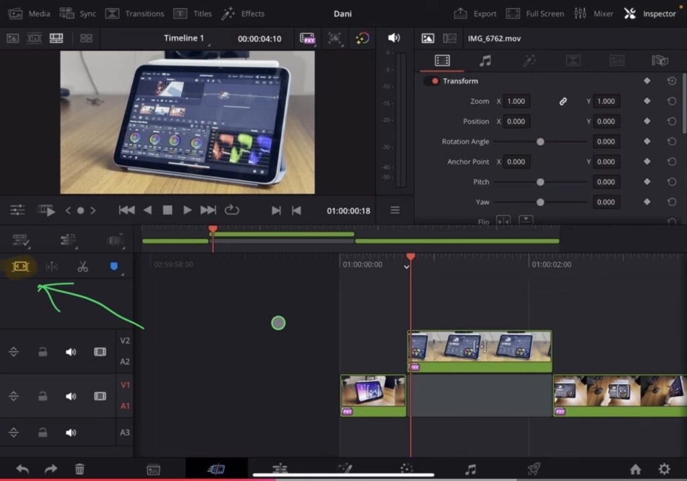Click the Zoom X value field
The width and height of the screenshot is (687, 481).
click(x=517, y=101)
